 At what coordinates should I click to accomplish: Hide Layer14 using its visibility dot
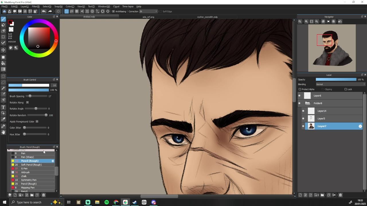click(x=303, y=111)
